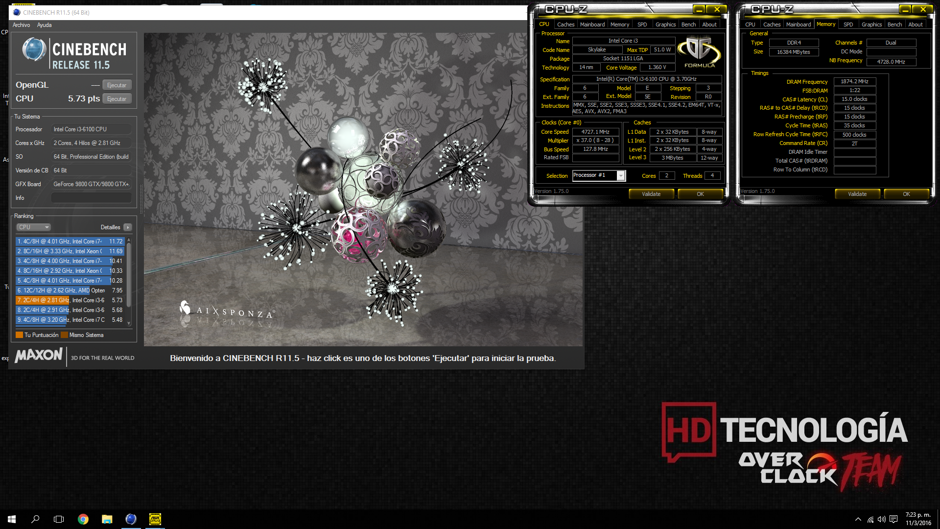The image size is (940, 529).
Task: Select ranking entry 8 scoring 5.68
Action: point(70,310)
